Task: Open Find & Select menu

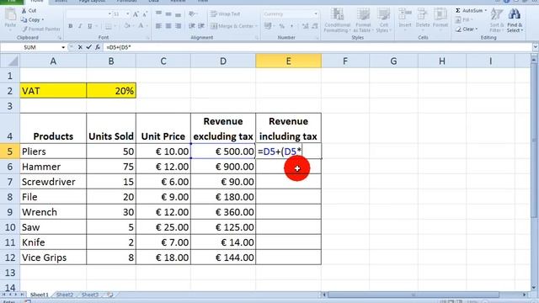Action: (515, 20)
